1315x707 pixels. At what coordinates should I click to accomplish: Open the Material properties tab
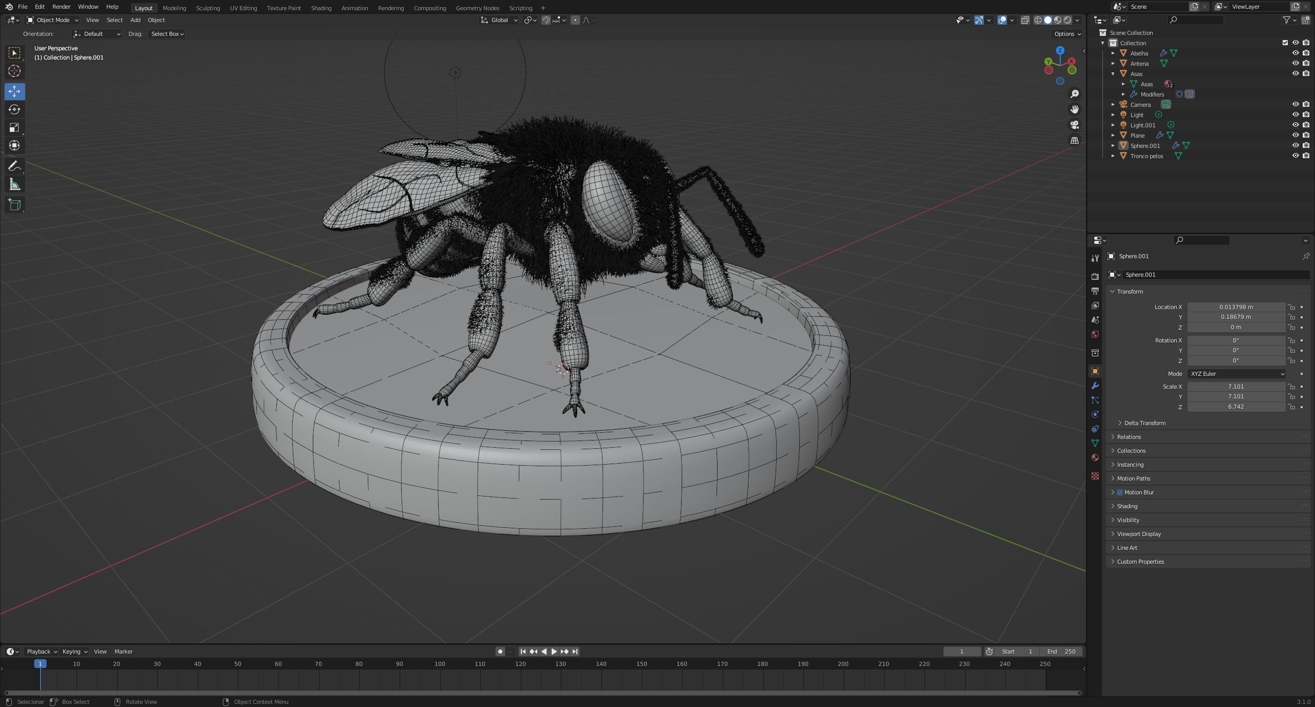click(1095, 457)
